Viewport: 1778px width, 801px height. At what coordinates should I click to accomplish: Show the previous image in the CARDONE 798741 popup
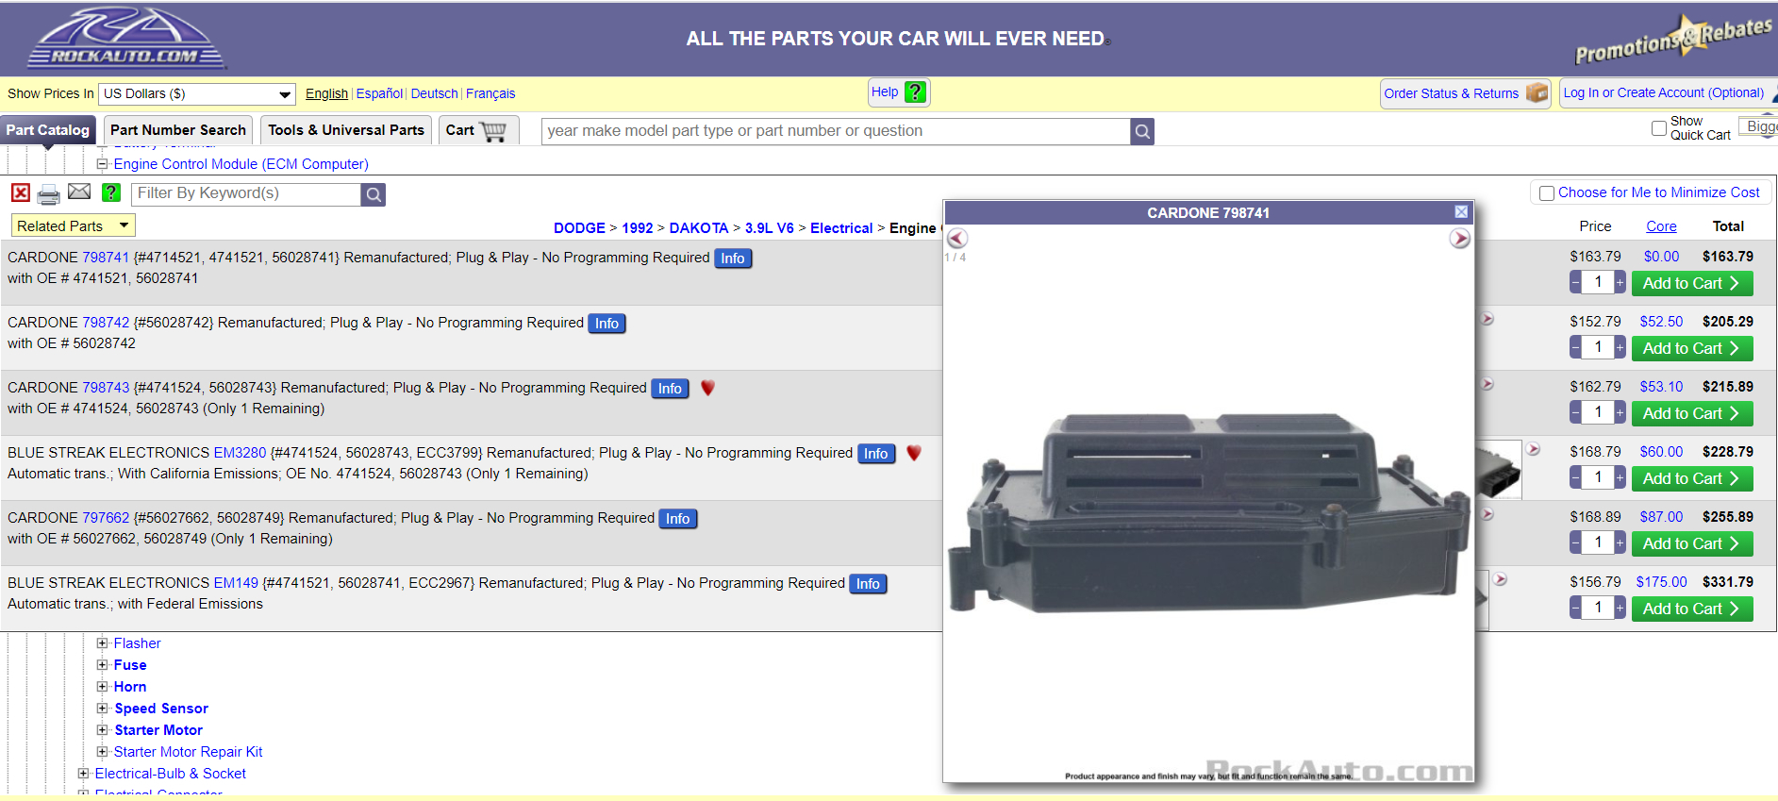957,238
